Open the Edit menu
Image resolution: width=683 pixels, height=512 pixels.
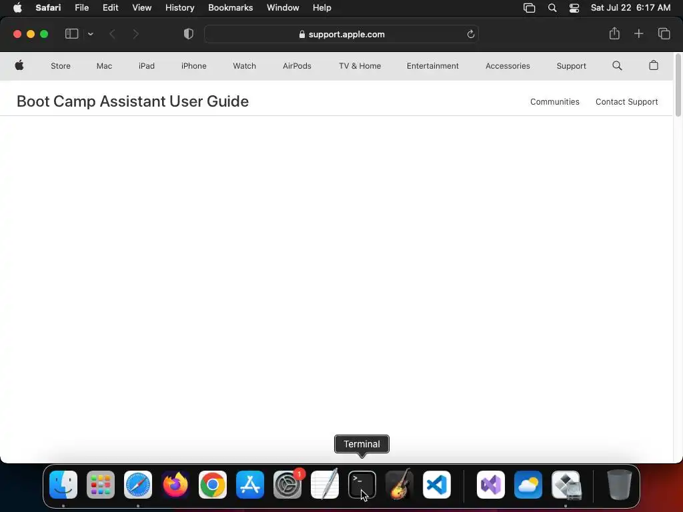tap(110, 7)
